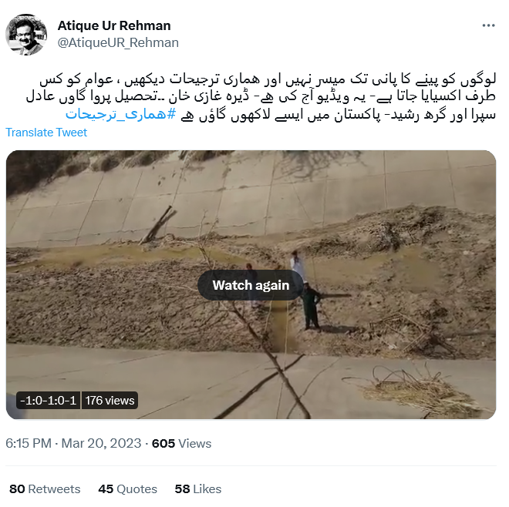View the 605 Views analytics
The image size is (509, 507).
181,443
